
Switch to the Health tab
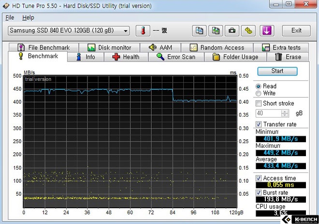coord(126,57)
